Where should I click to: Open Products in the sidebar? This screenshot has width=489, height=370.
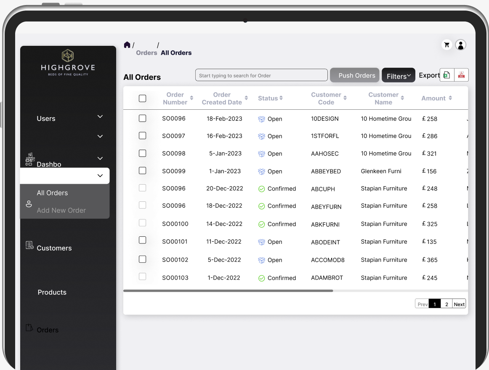(x=52, y=292)
